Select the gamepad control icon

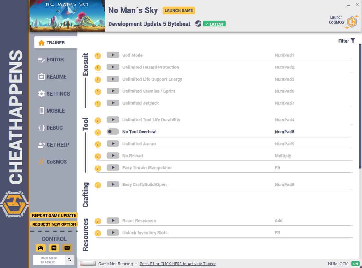pos(41,248)
